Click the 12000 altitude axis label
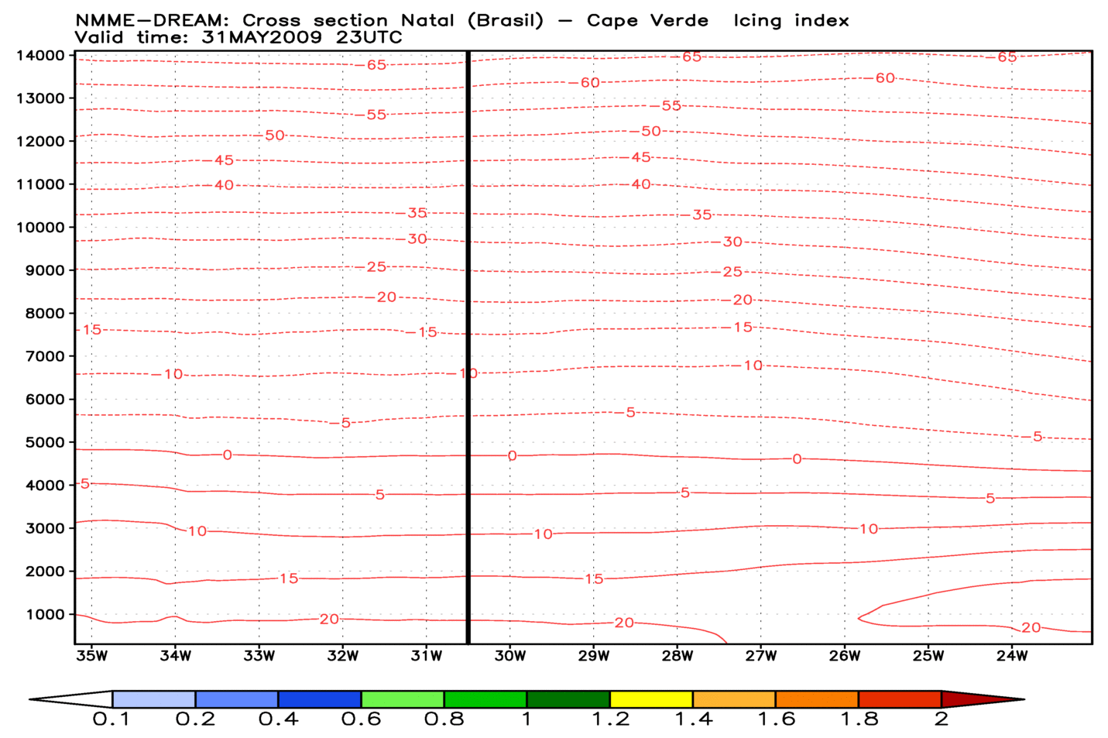This screenshot has width=1108, height=738. tap(40, 141)
